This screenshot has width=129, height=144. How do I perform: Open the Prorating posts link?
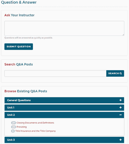[21, 127]
